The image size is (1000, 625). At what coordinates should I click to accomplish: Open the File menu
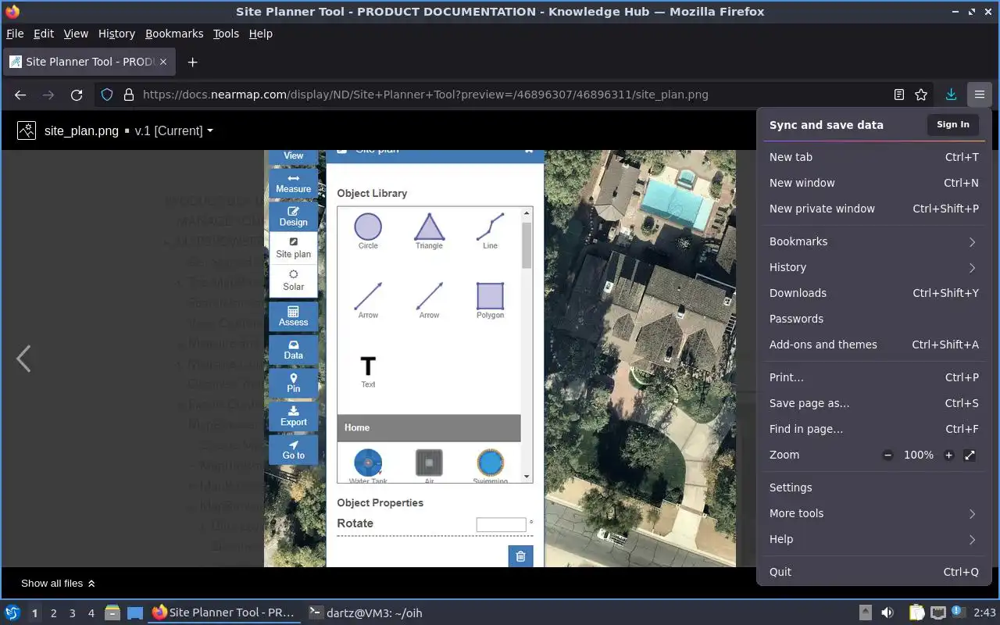tap(15, 34)
